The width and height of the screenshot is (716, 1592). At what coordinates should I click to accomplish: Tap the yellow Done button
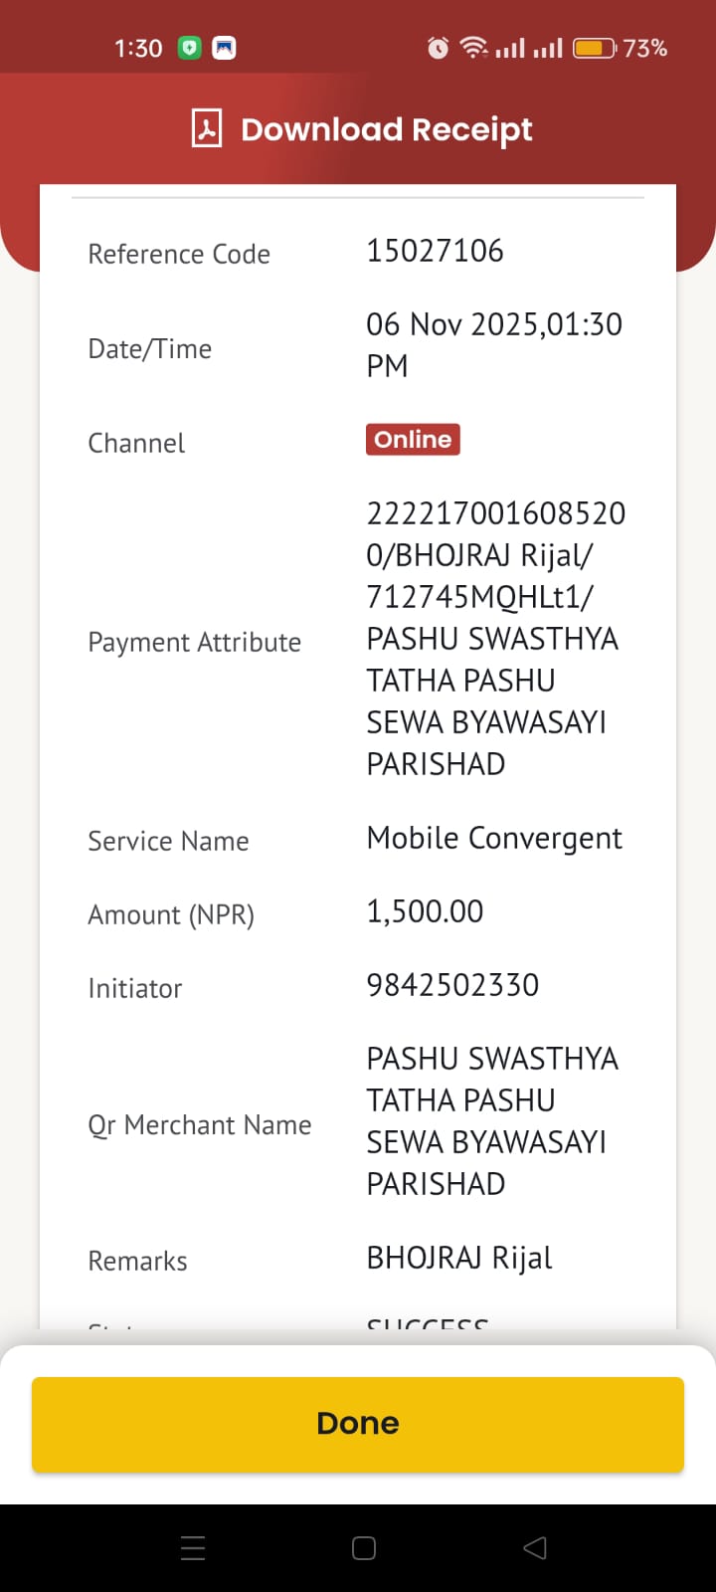[x=358, y=1424]
